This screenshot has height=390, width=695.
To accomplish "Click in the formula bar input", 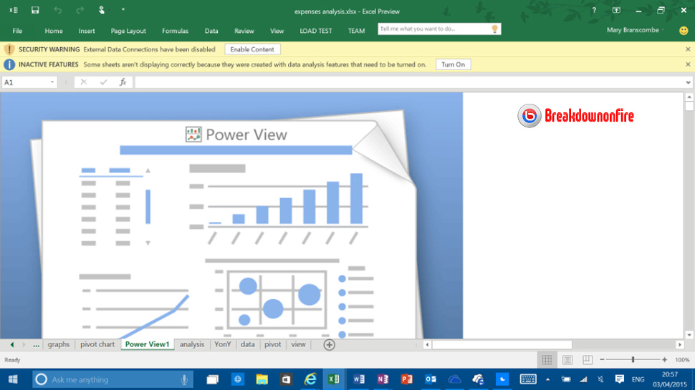I will [x=408, y=82].
